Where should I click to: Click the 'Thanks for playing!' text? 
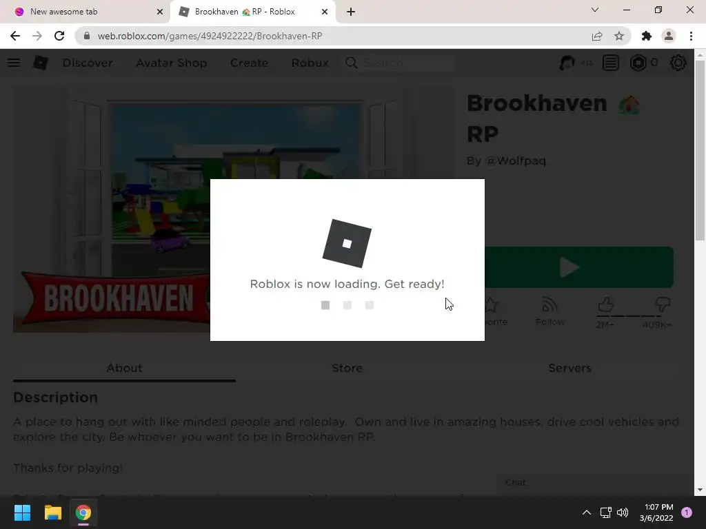click(68, 468)
